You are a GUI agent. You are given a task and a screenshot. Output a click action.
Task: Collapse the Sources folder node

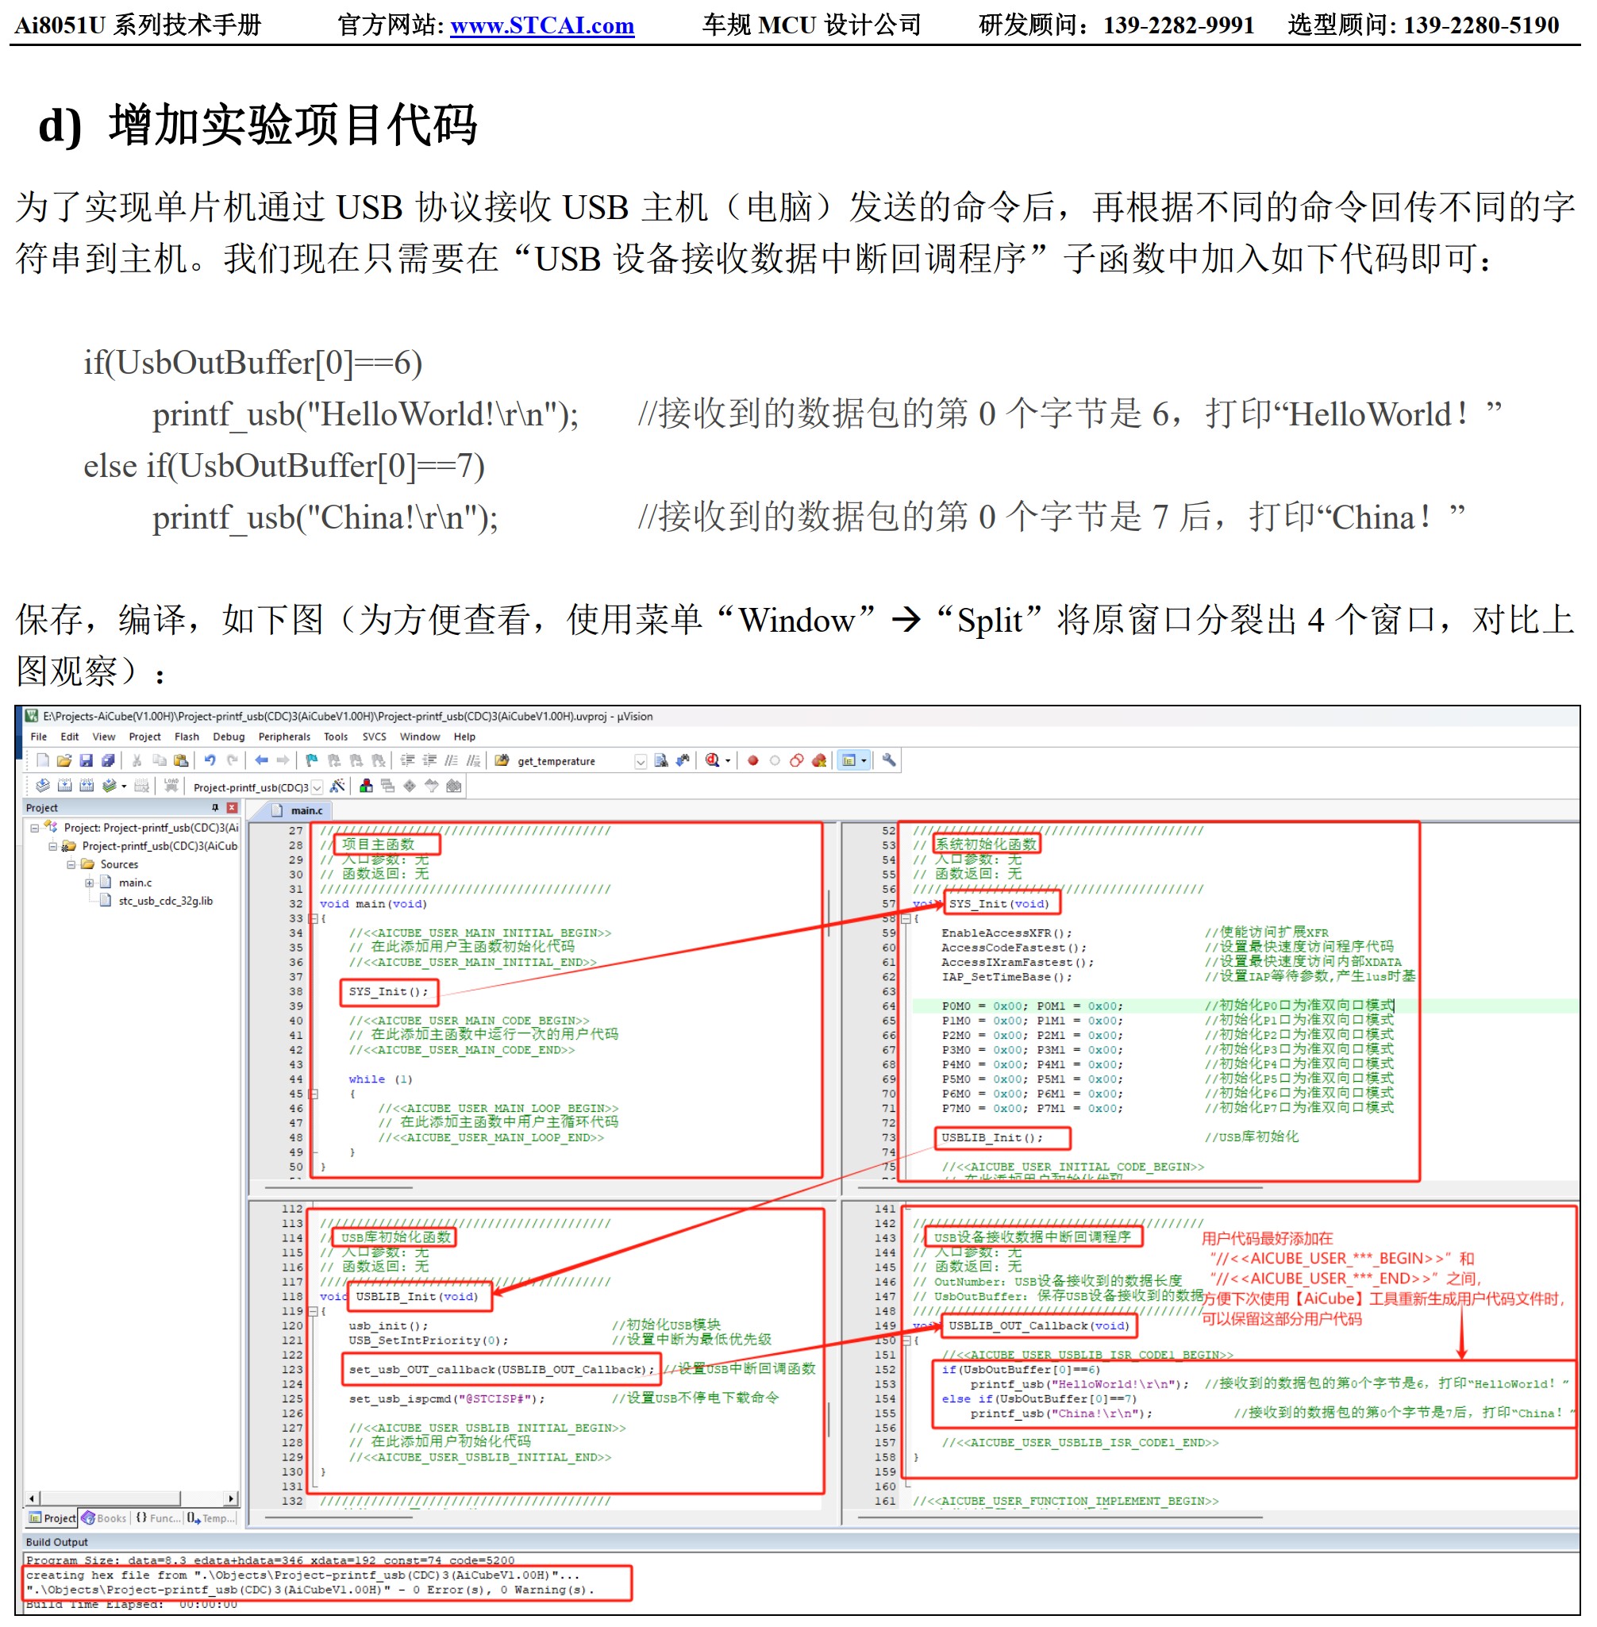71,864
